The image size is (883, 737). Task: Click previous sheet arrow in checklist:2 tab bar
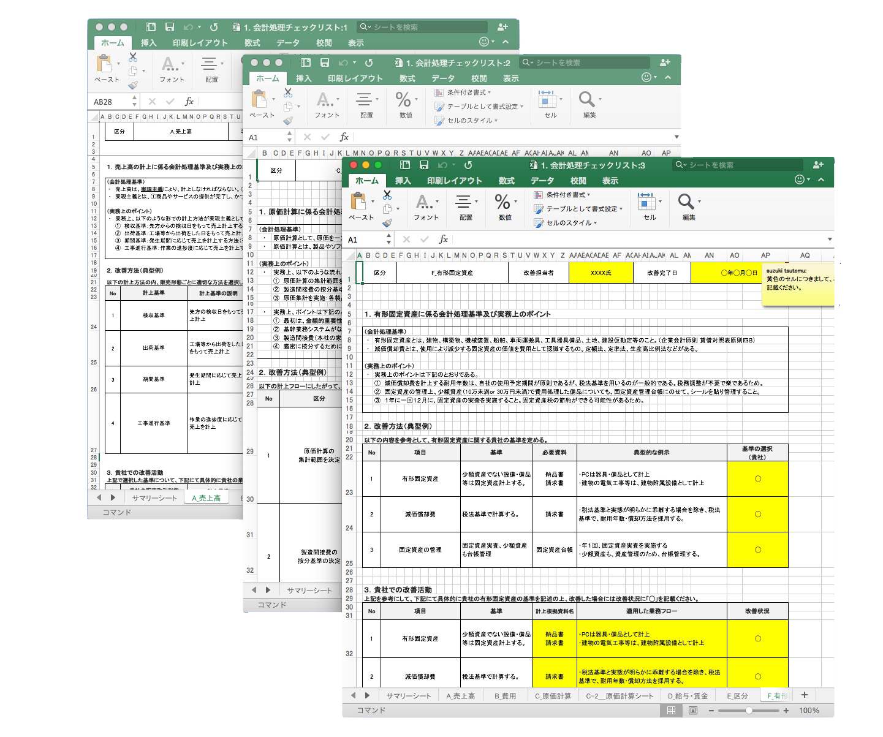[254, 590]
